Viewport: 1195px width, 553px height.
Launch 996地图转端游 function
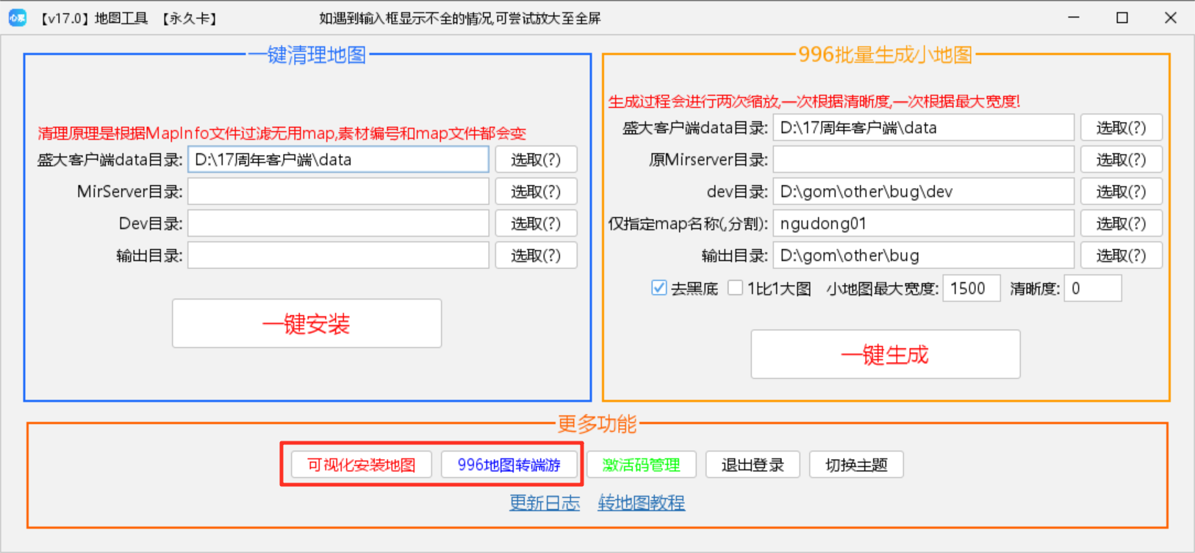point(509,465)
